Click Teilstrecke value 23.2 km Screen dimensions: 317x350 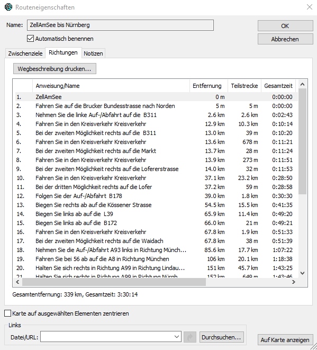click(248, 178)
